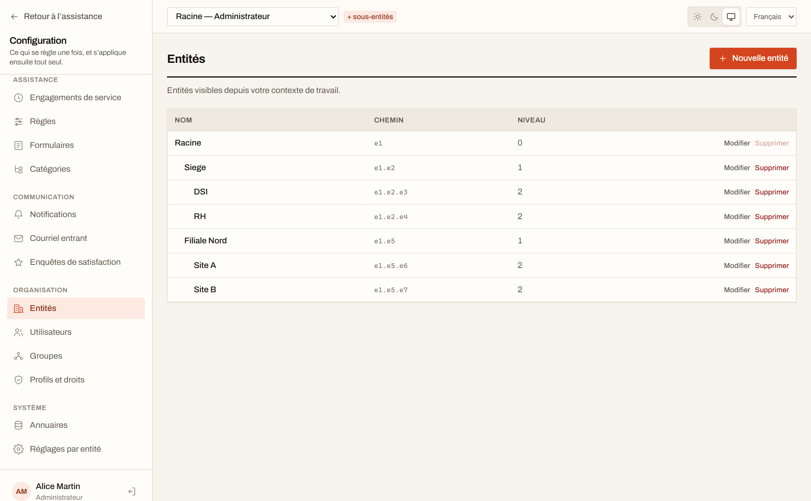Click the network icon next to Groupes

tap(18, 356)
